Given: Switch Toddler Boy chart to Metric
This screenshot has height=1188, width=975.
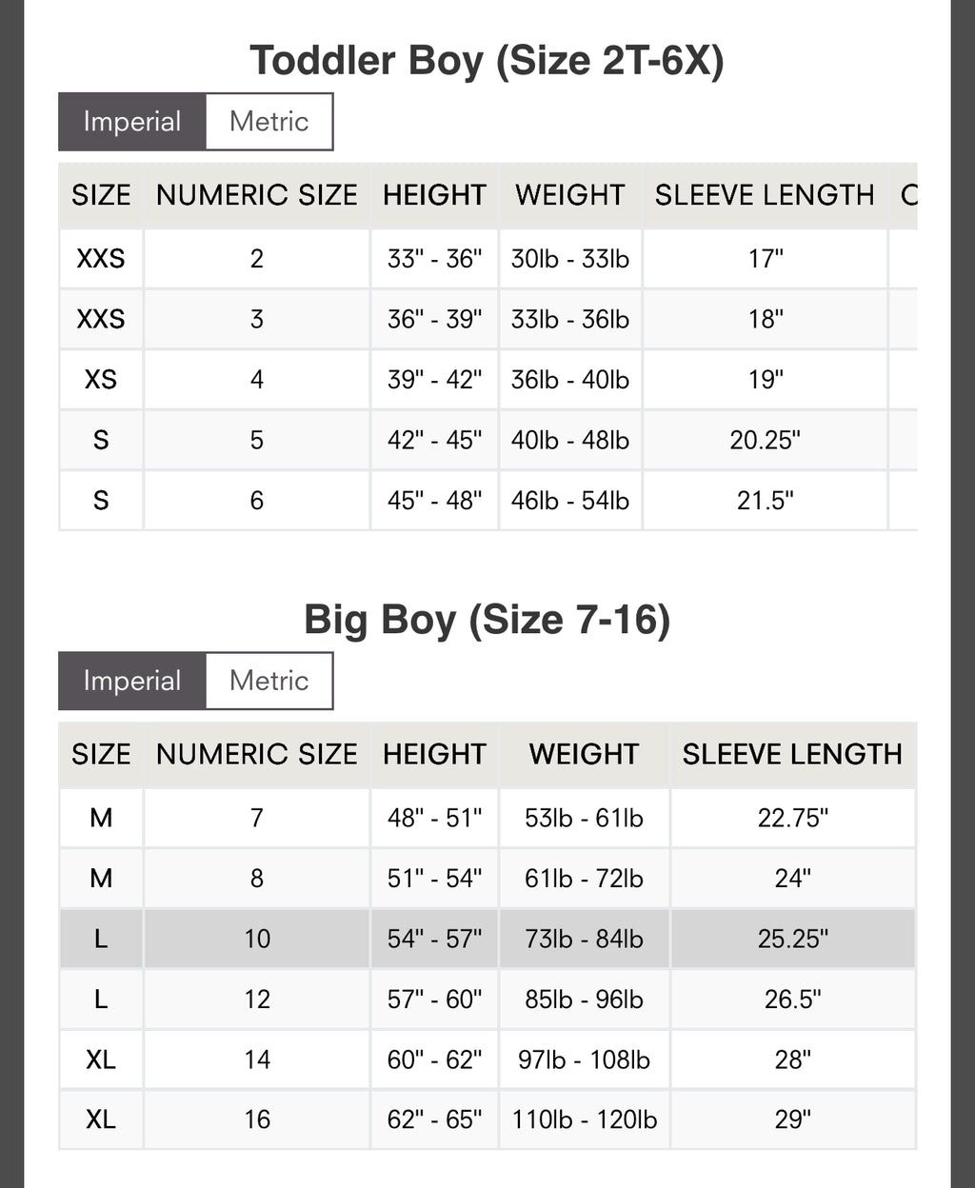Looking at the screenshot, I should [x=269, y=122].
